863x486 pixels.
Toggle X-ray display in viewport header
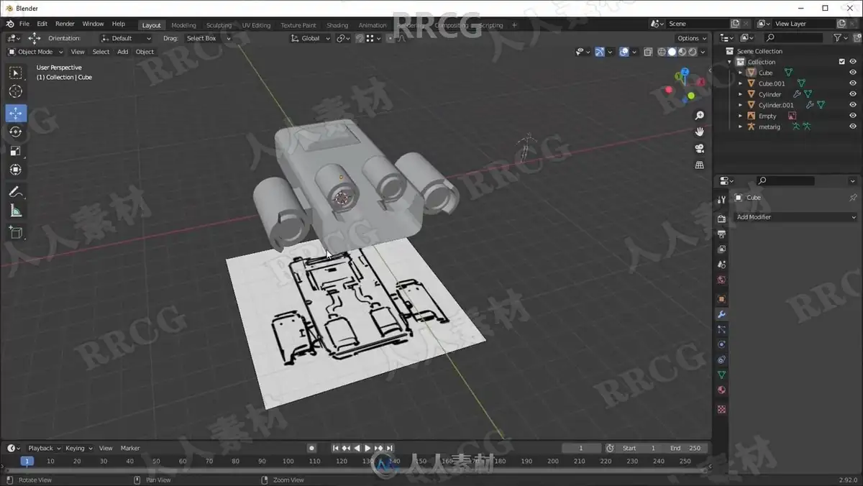(x=648, y=52)
